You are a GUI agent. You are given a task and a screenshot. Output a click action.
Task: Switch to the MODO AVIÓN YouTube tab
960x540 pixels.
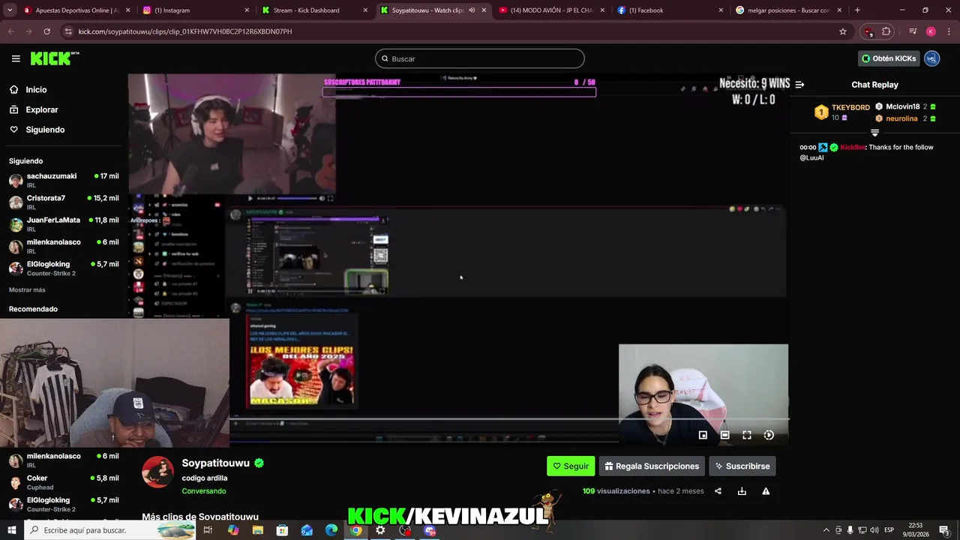click(551, 10)
